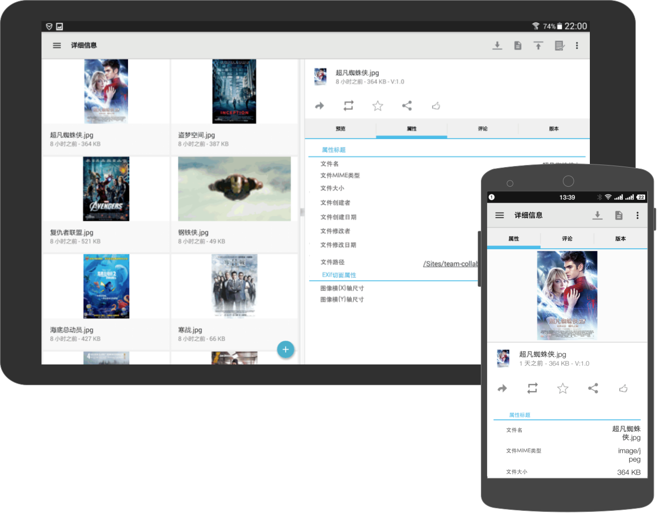Open the tablet hamburger menu
The width and height of the screenshot is (658, 514).
point(57,46)
